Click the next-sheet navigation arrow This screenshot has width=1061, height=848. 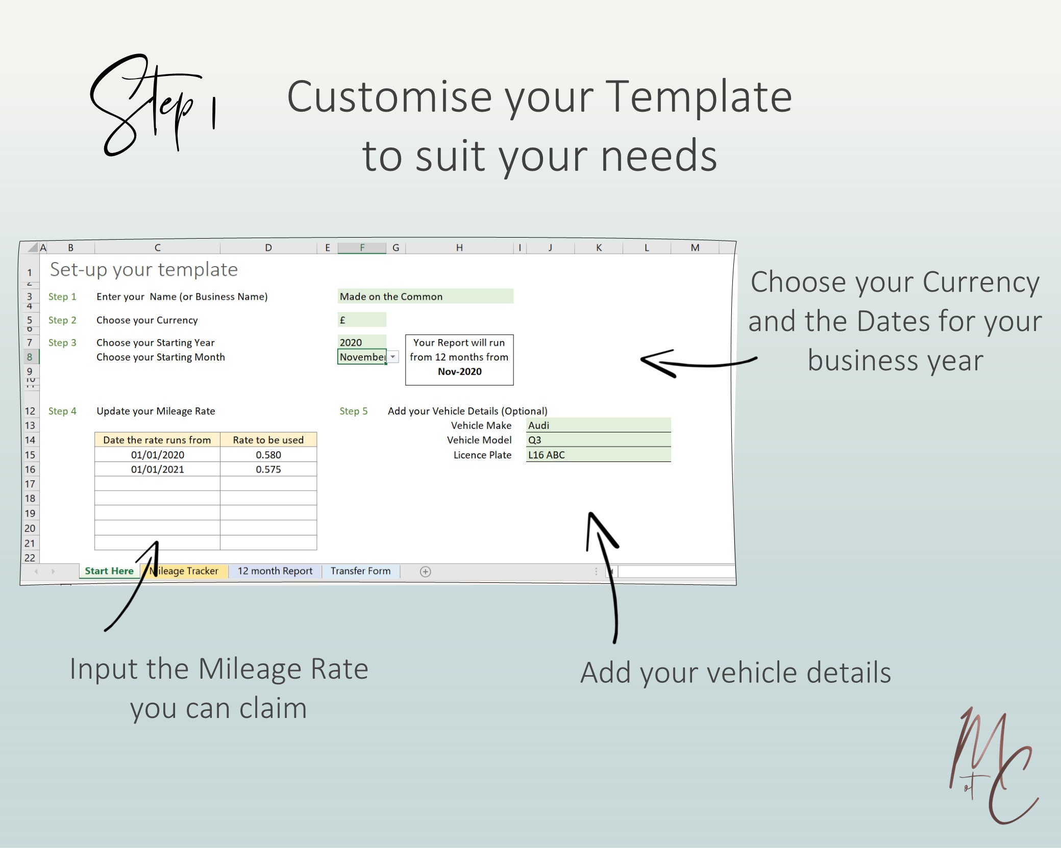54,572
